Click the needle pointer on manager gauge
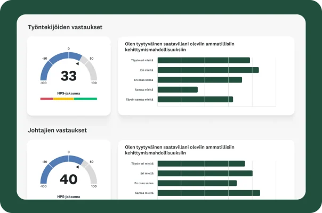Viewport: 322px width, 213px height. (77, 167)
